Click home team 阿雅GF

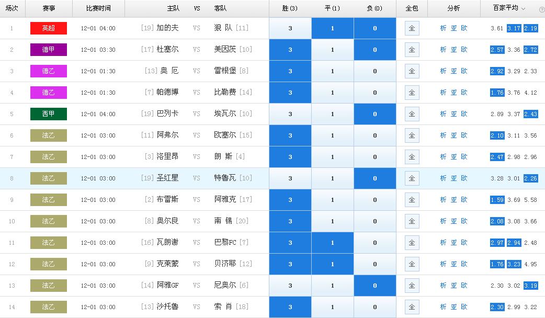pyautogui.click(x=167, y=286)
